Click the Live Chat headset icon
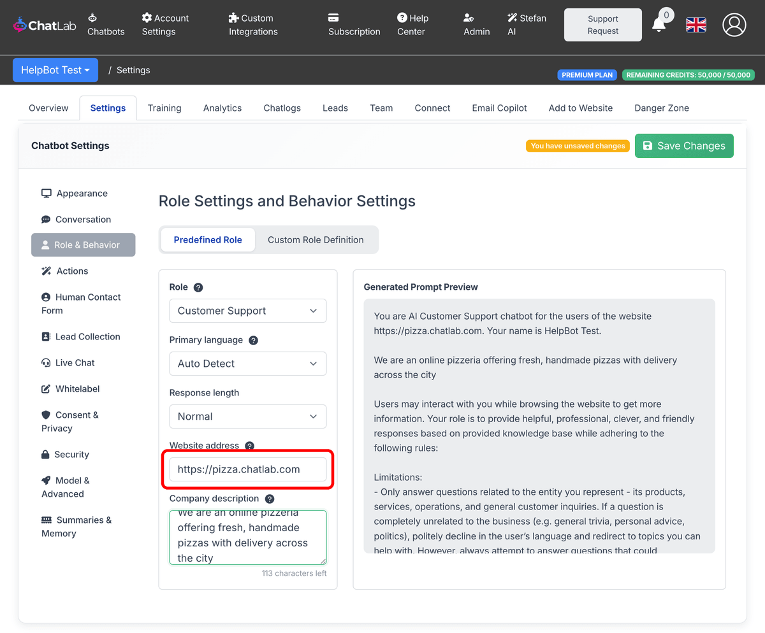Screen dimensions: 765x633 46,362
